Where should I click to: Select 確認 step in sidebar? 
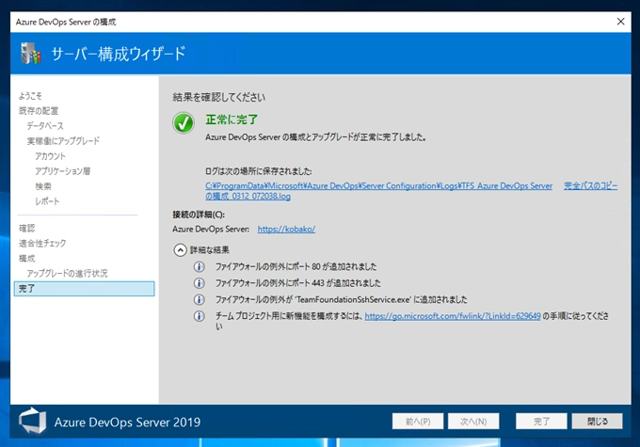pos(26,228)
